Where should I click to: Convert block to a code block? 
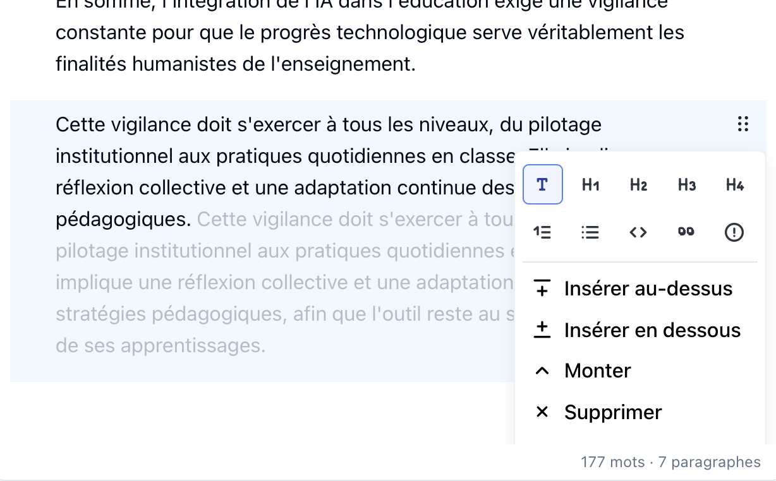tap(638, 232)
